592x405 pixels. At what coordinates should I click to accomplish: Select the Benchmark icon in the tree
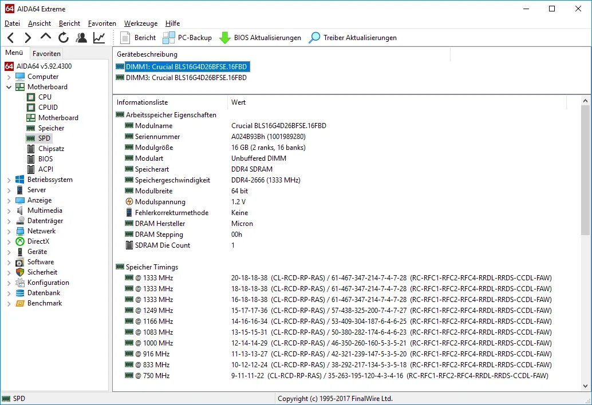20,303
